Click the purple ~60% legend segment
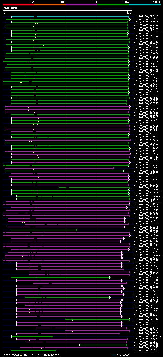 pyautogui.click(x=81, y=4)
